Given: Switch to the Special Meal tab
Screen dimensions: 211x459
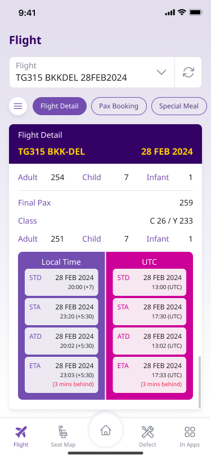Looking at the screenshot, I should [179, 106].
